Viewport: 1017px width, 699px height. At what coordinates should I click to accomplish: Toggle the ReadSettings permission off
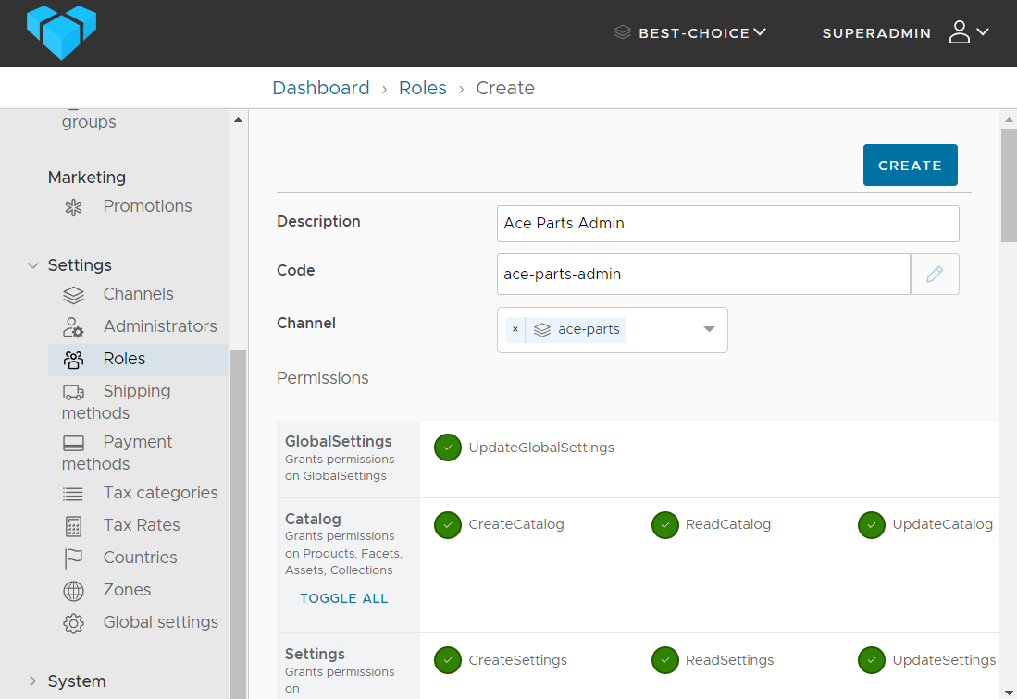tap(664, 660)
